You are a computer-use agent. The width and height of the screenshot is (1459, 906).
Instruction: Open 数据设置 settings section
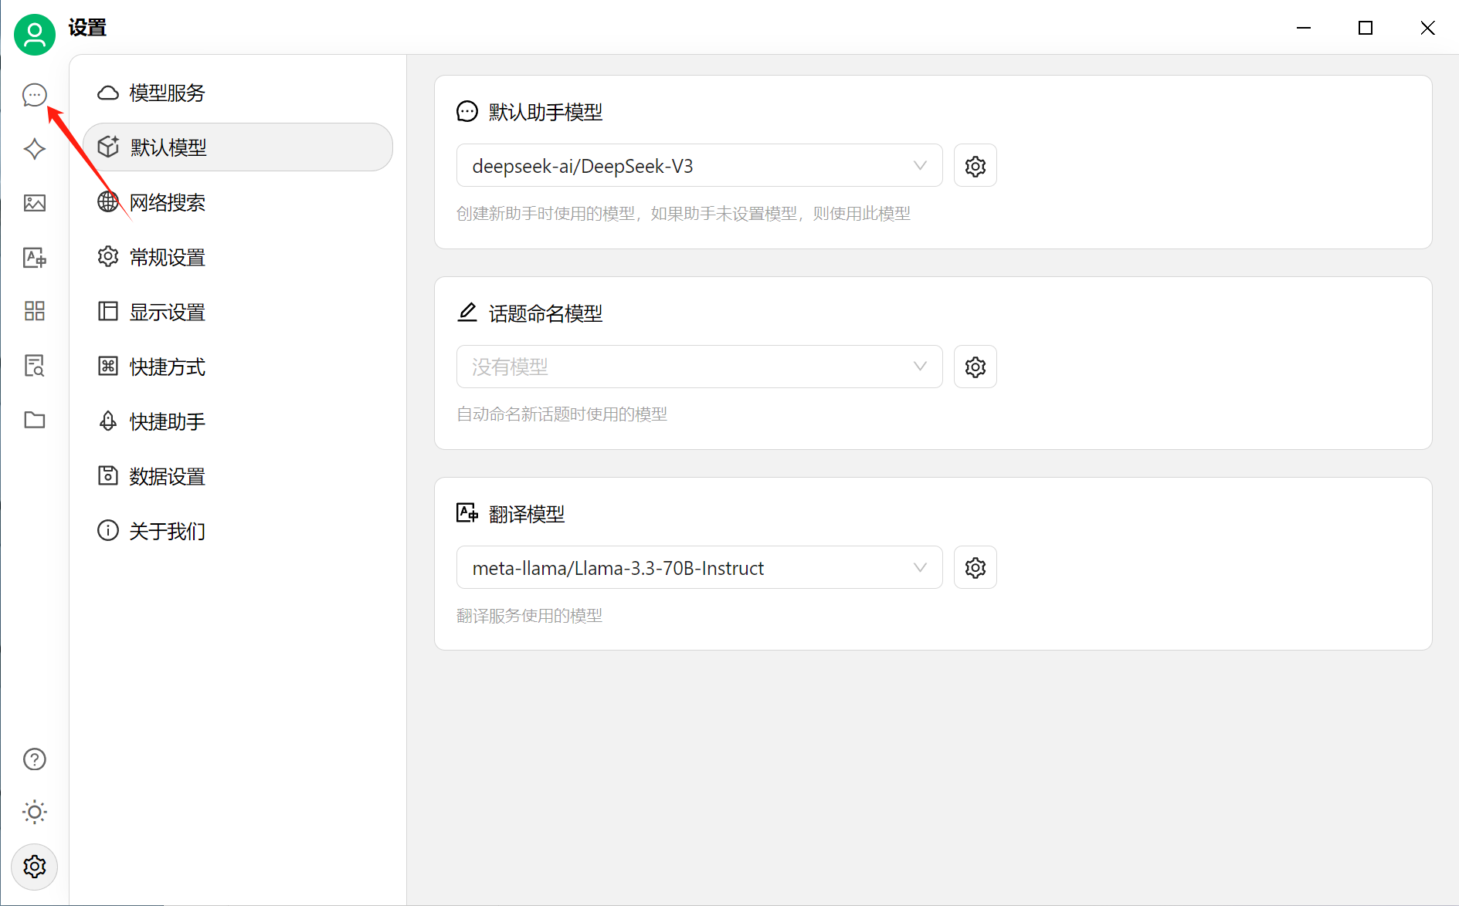(238, 476)
